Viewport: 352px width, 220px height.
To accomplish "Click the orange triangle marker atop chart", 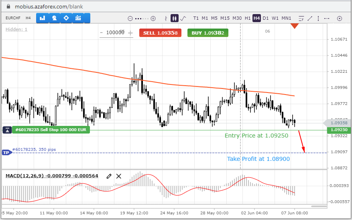I will 295,26.
